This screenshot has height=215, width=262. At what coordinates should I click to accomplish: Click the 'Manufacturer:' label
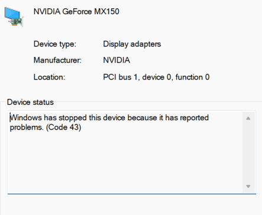coord(57,60)
